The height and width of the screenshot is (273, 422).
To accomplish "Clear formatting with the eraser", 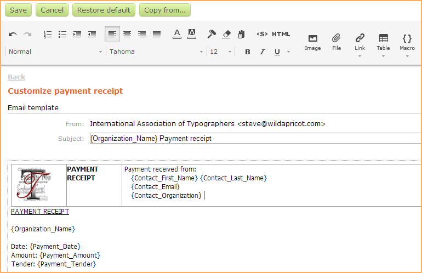I will click(x=226, y=34).
